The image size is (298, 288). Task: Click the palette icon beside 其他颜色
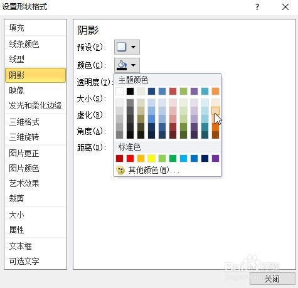(x=120, y=170)
